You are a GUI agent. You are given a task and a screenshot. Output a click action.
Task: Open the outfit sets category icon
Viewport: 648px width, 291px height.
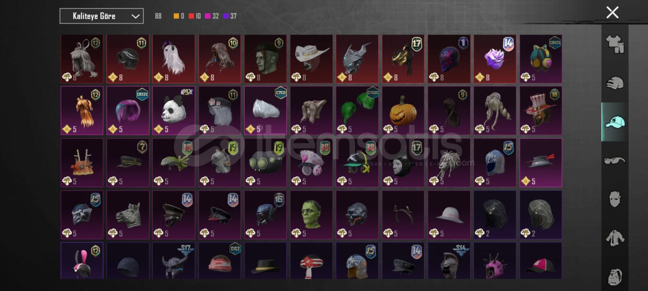point(615,44)
